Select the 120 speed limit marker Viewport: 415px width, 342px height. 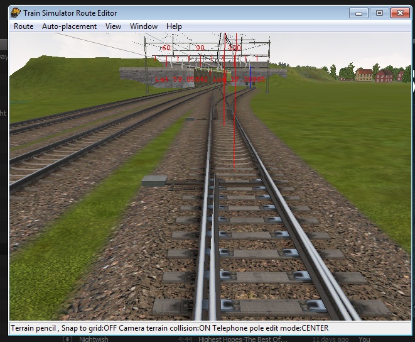(234, 48)
